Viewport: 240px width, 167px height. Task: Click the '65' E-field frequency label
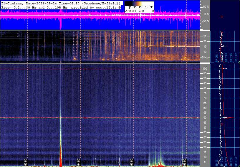205,103
